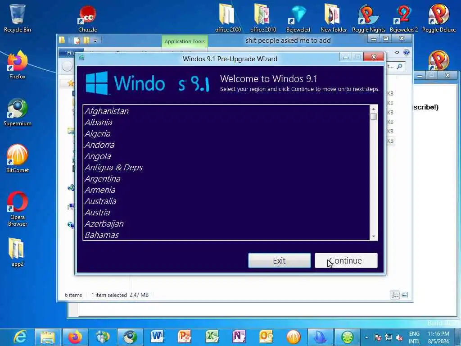The image size is (461, 346).
Task: Click the Exit button in the wizard
Action: point(279,260)
